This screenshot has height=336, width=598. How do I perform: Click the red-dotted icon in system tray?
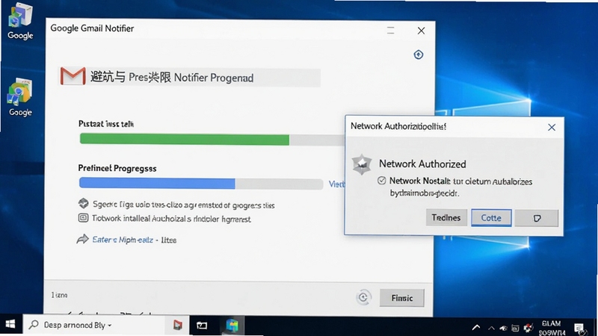(528, 328)
